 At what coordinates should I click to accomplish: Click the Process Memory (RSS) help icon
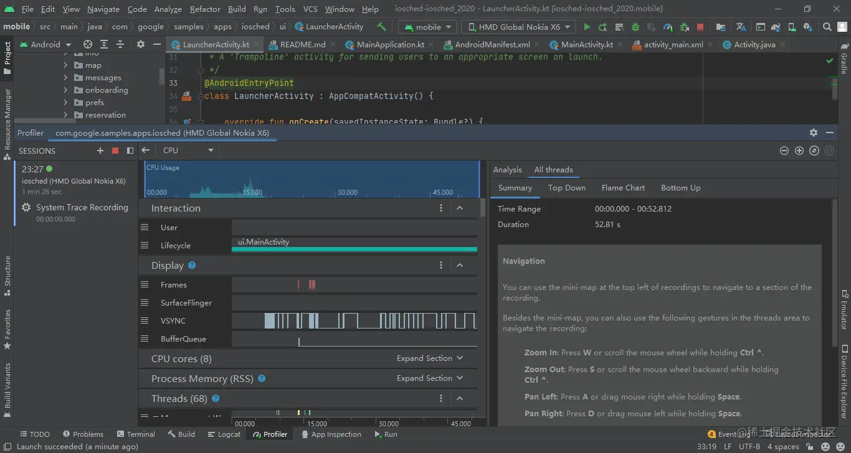262,378
